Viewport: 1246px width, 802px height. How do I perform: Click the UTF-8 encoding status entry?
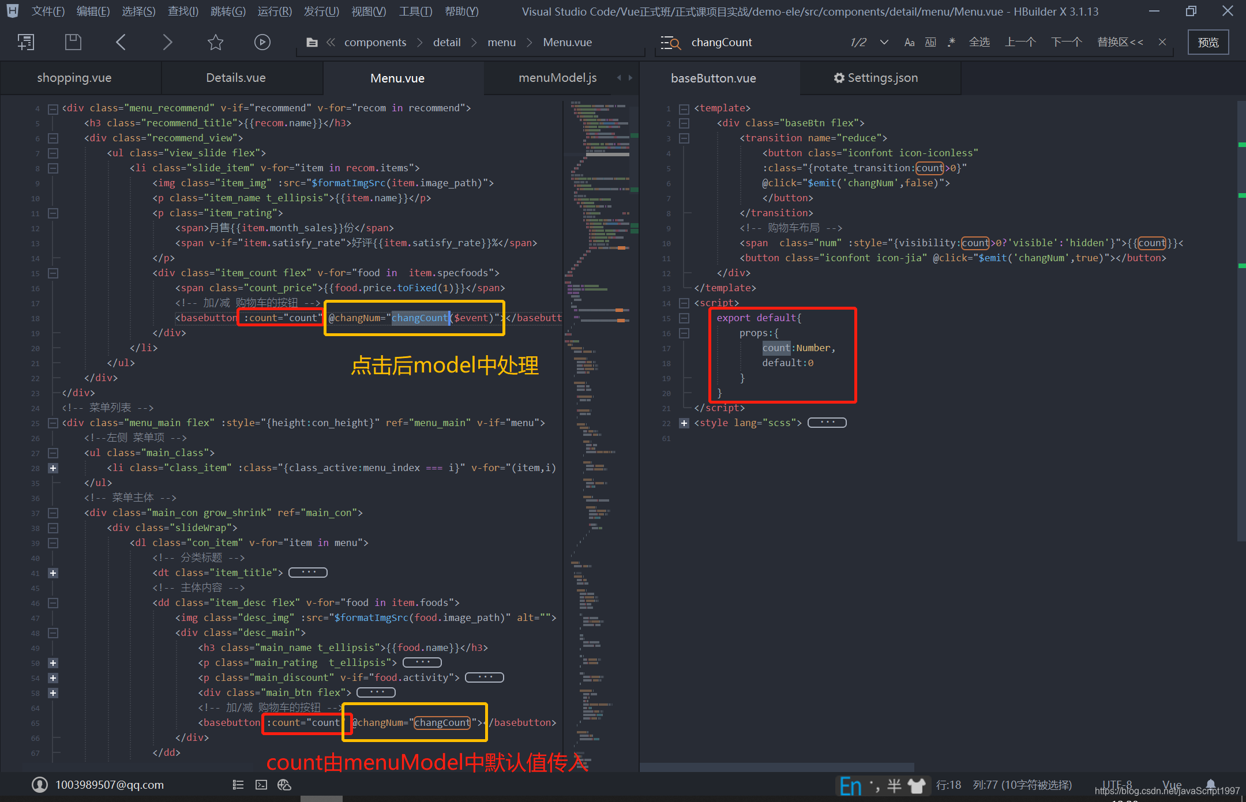click(x=1117, y=785)
